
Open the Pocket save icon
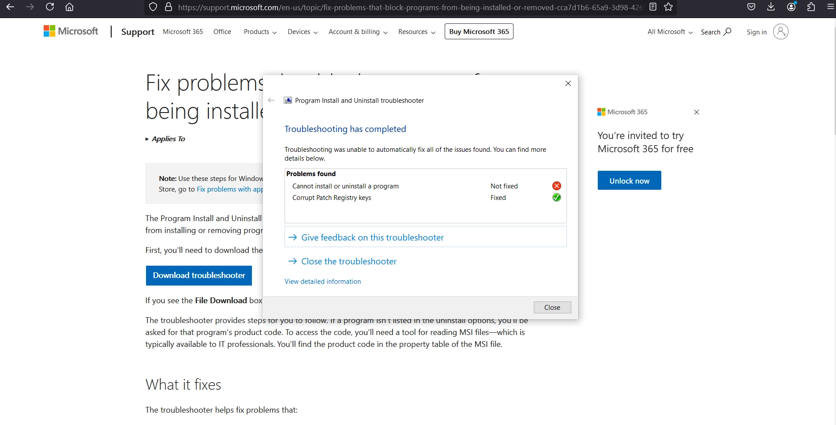click(751, 7)
